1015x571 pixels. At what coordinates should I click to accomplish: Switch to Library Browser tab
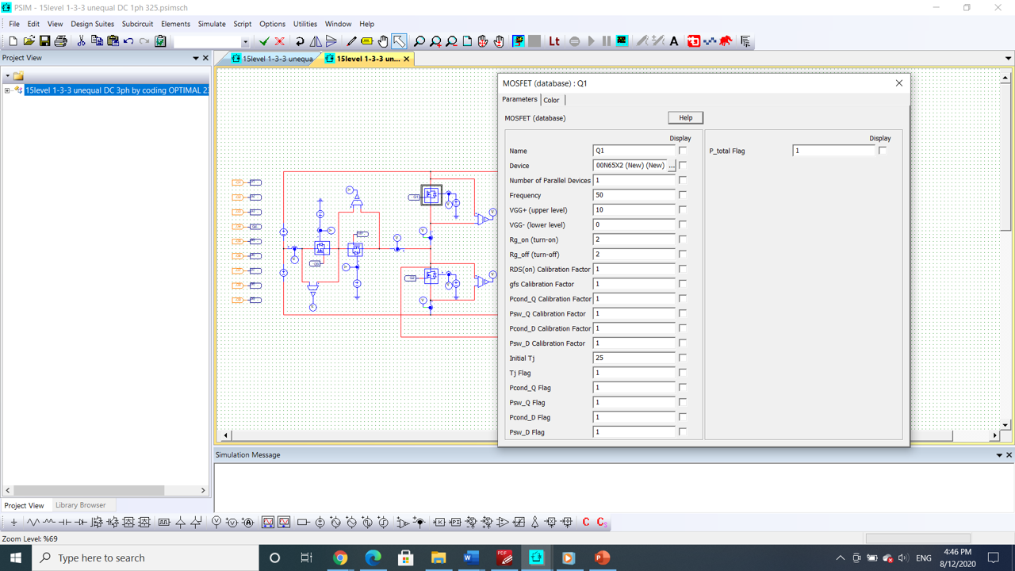click(80, 505)
